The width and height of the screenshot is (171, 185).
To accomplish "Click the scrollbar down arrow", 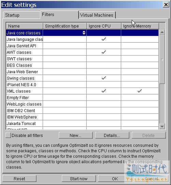I will 162,126.
